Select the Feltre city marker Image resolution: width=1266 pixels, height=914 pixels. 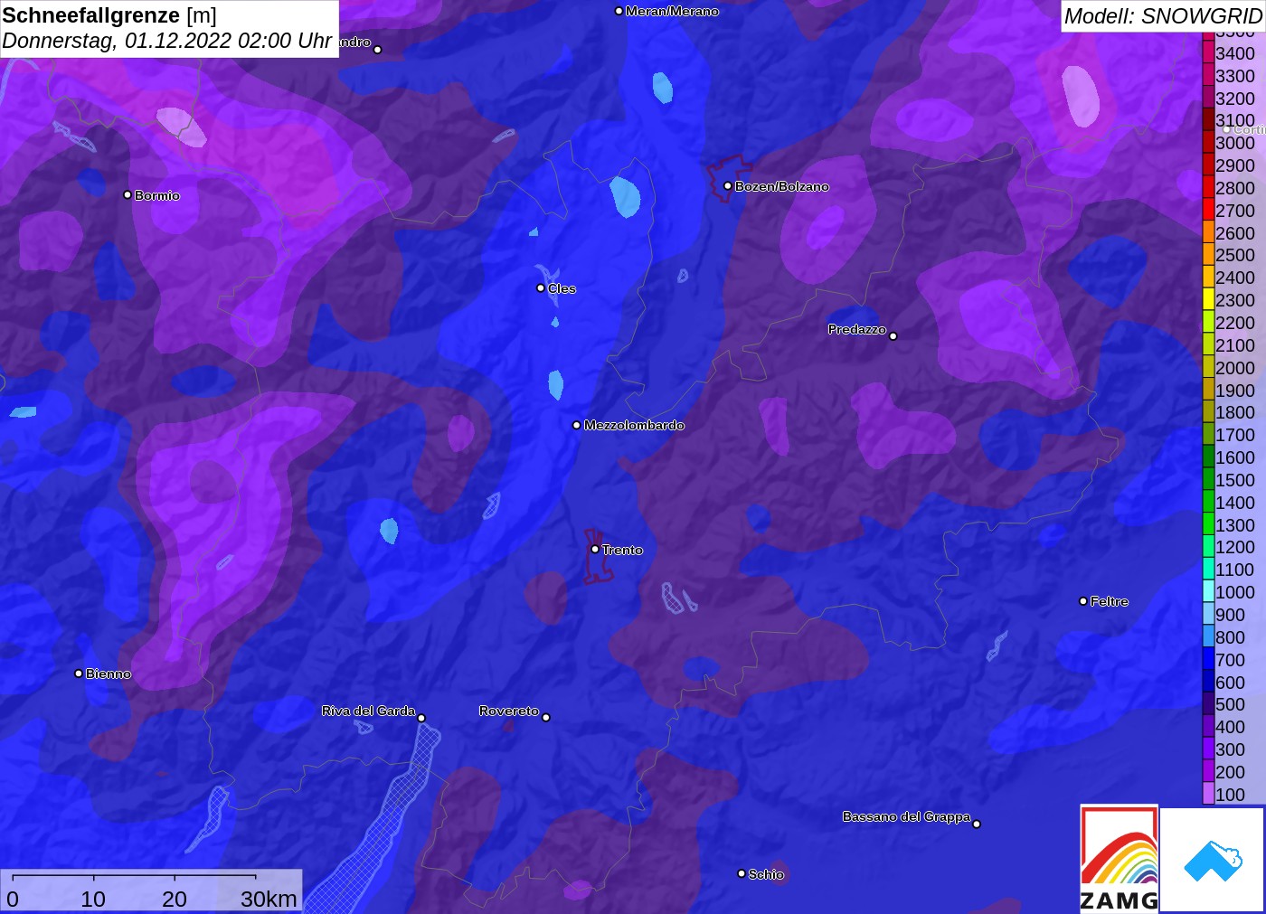tap(1083, 601)
